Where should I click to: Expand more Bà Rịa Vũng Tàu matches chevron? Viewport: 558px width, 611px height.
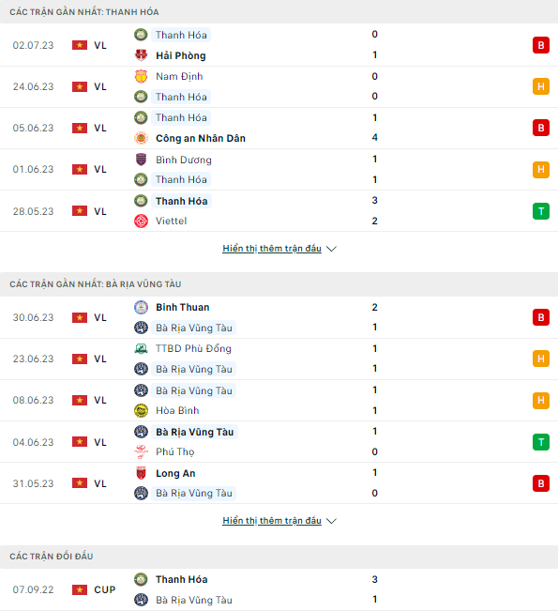pyautogui.click(x=331, y=521)
